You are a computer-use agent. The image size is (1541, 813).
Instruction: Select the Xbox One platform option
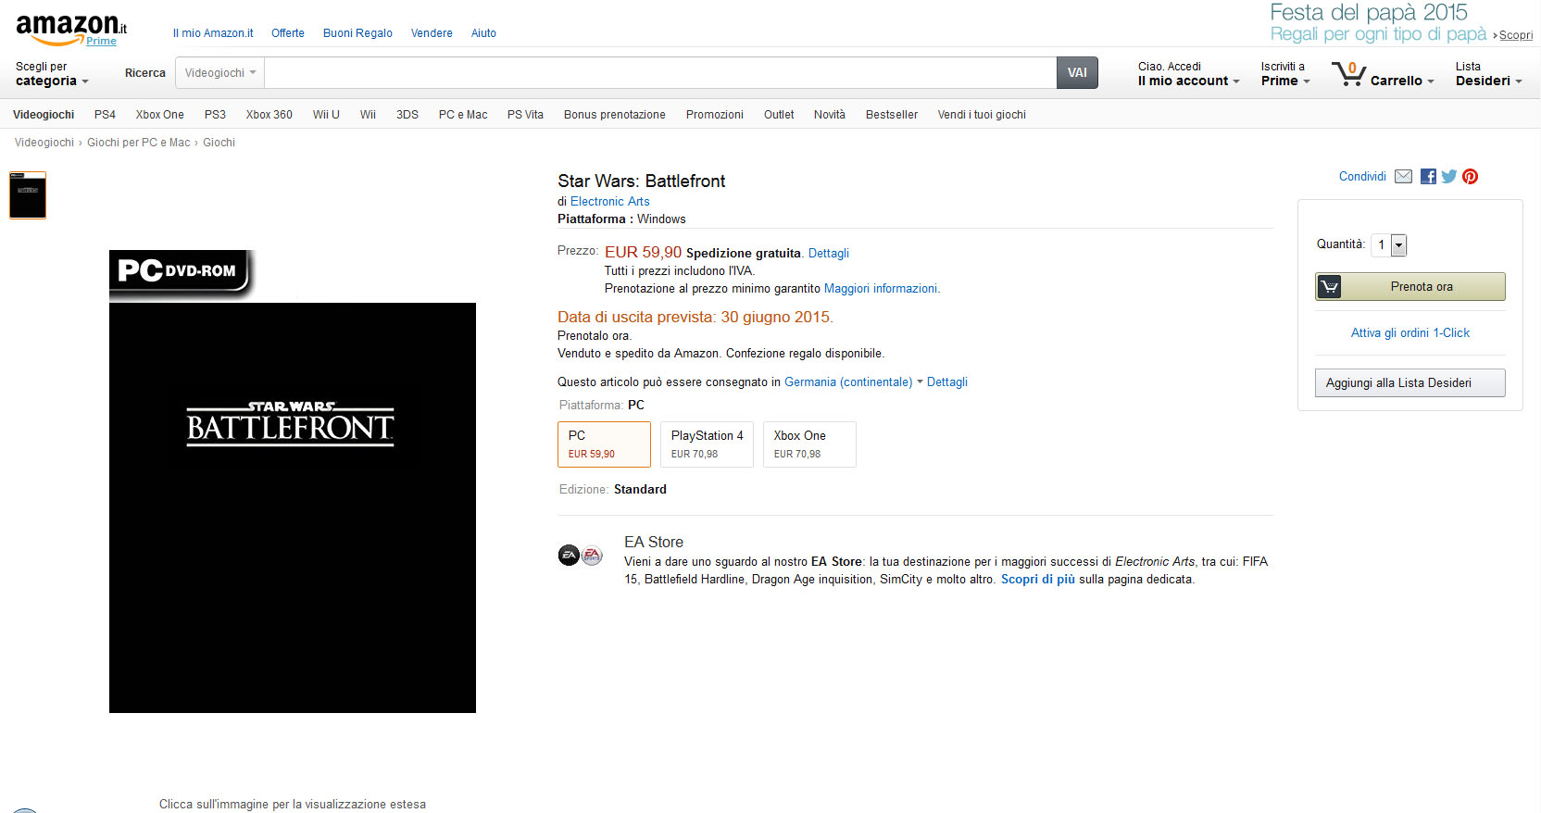pyautogui.click(x=809, y=444)
